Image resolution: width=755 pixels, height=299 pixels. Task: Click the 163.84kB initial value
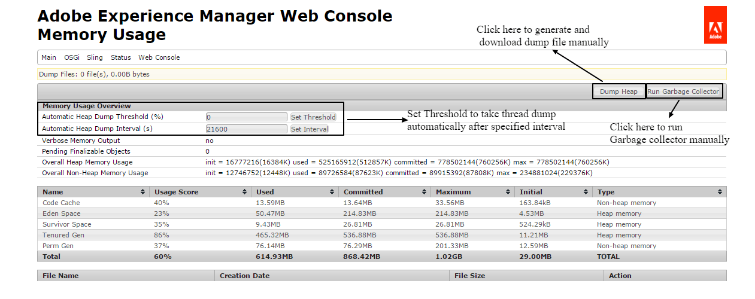535,203
